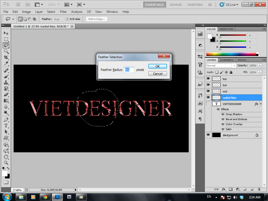
Task: Select the Crop tool
Action: pyautogui.click(x=6, y=57)
